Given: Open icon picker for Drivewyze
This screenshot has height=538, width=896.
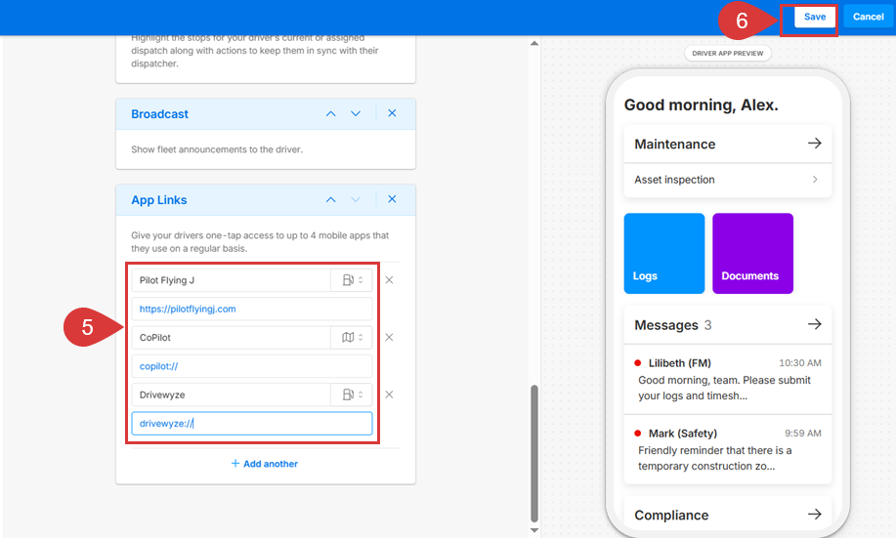Looking at the screenshot, I should click(x=352, y=394).
